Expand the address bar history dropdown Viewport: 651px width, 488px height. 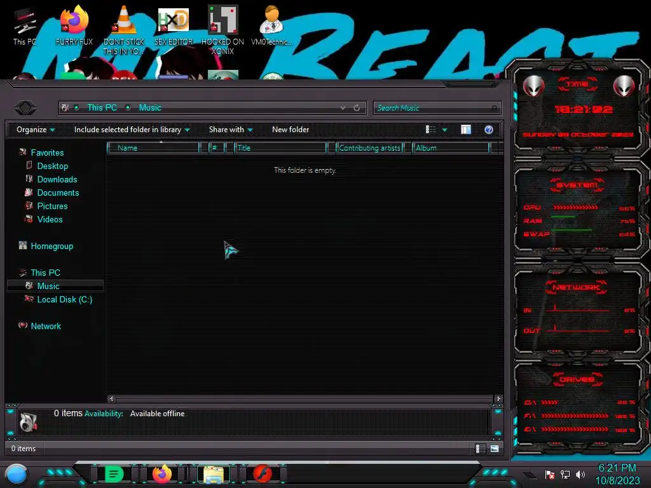point(343,108)
